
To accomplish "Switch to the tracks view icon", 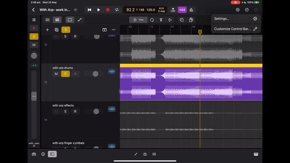I will 57,20.
